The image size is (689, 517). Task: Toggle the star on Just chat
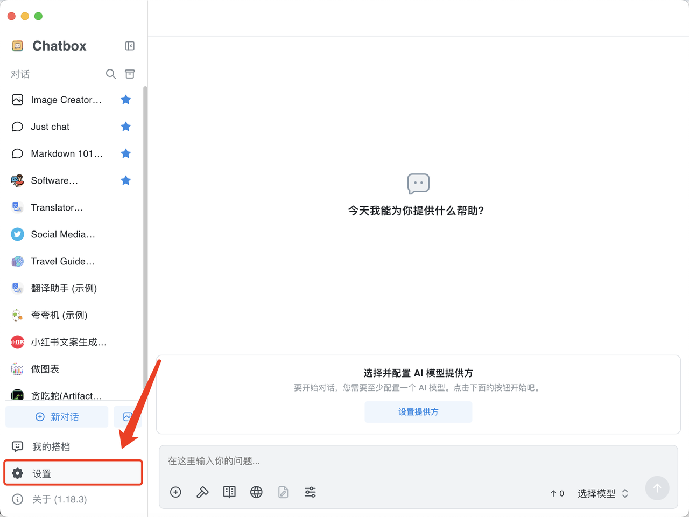(x=126, y=127)
